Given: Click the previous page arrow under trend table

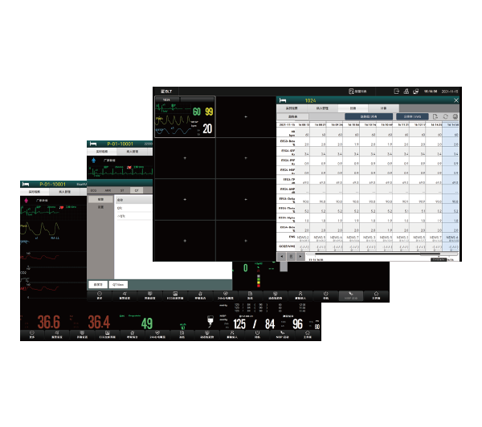Looking at the screenshot, I should point(281,256).
